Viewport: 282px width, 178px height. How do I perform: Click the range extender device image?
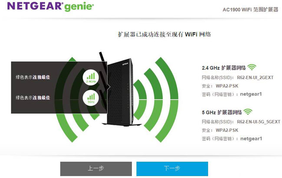(120, 92)
